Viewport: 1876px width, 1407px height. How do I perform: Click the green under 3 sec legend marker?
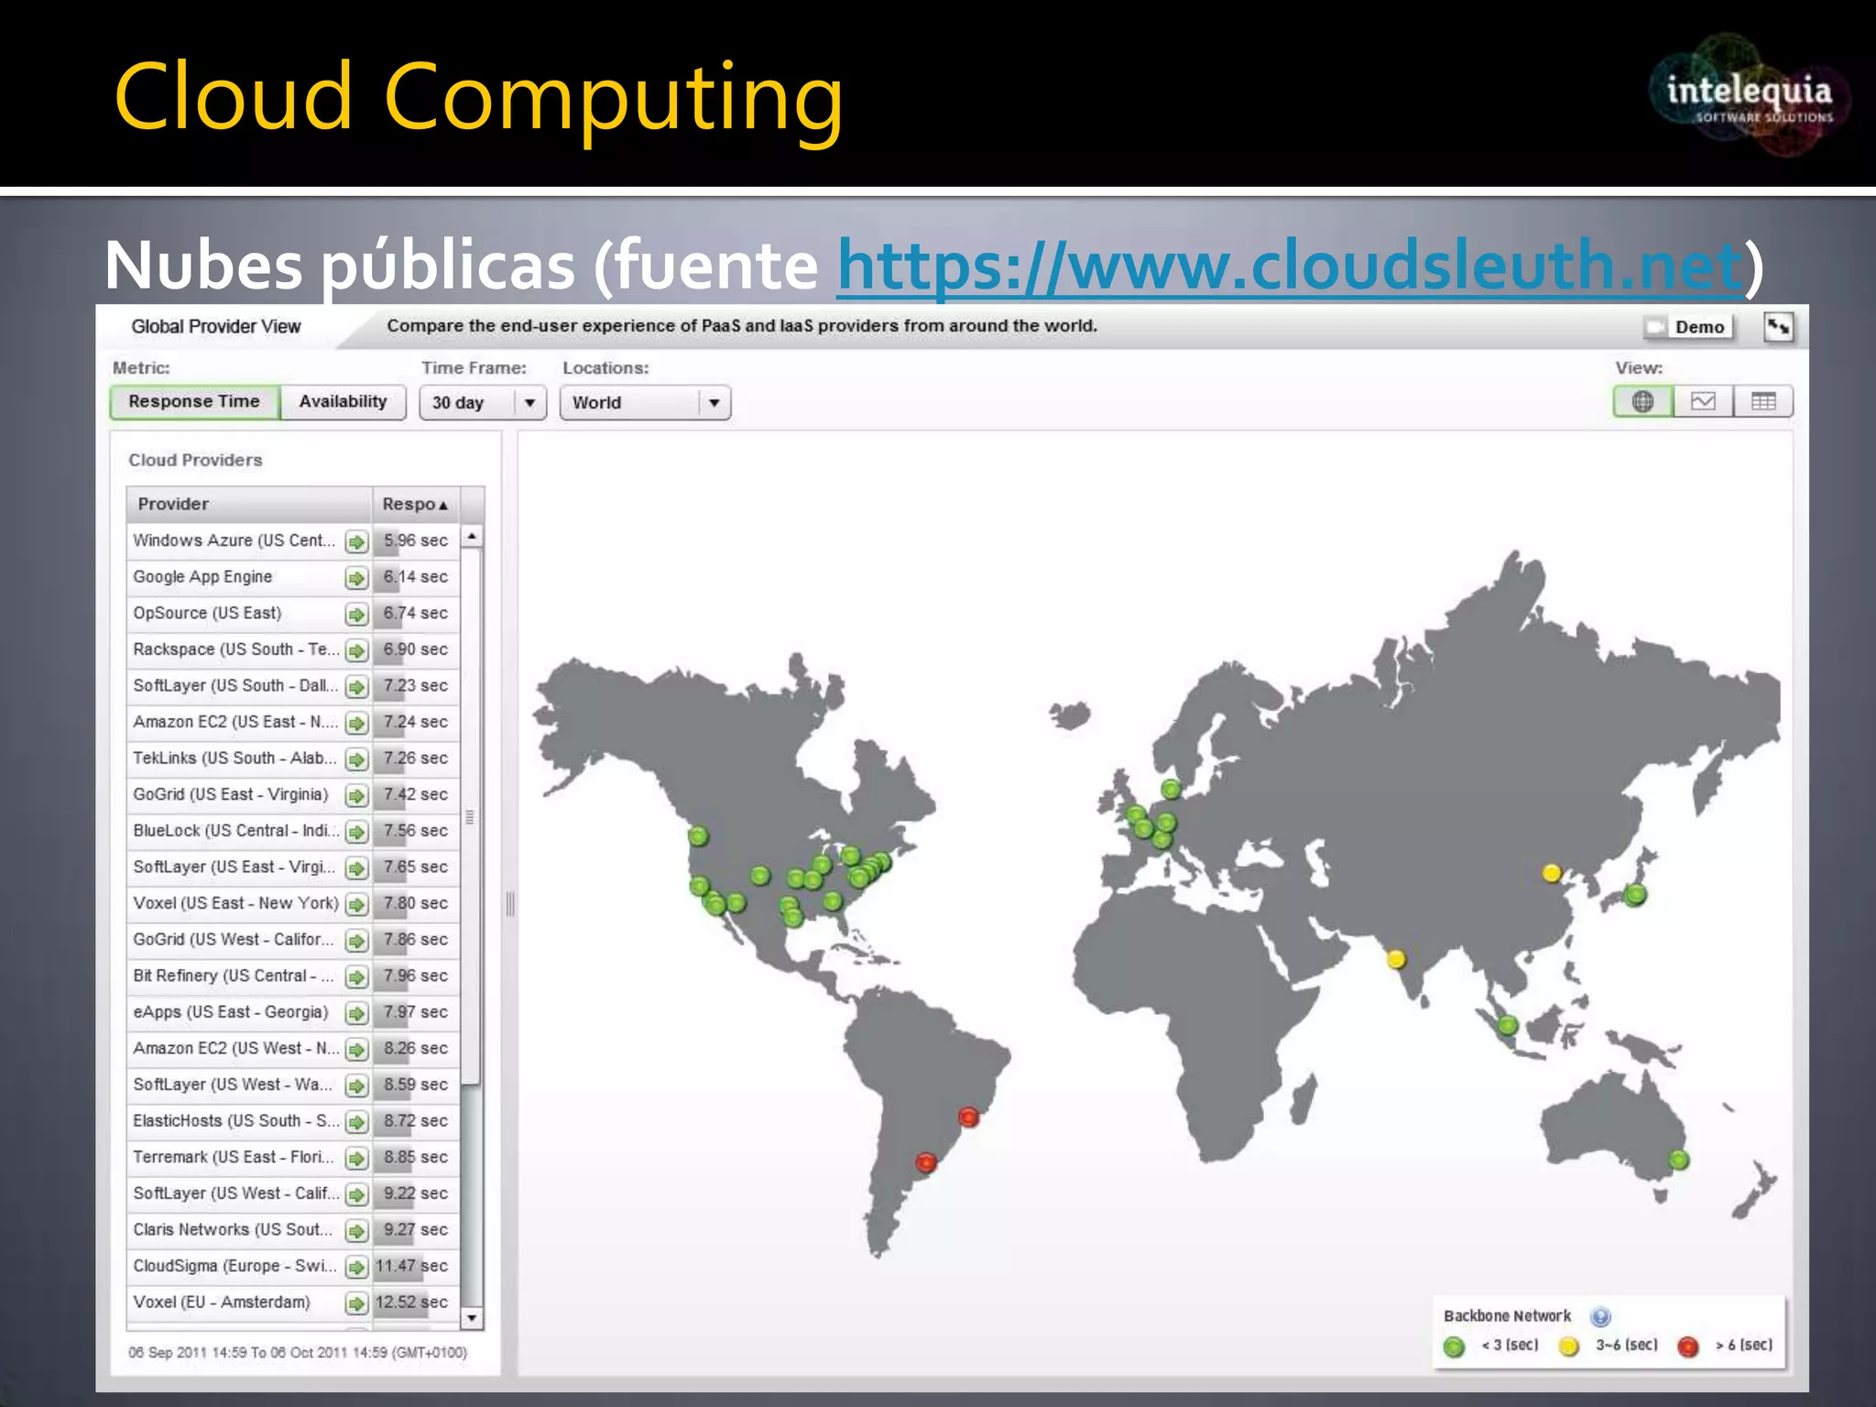point(1454,1347)
